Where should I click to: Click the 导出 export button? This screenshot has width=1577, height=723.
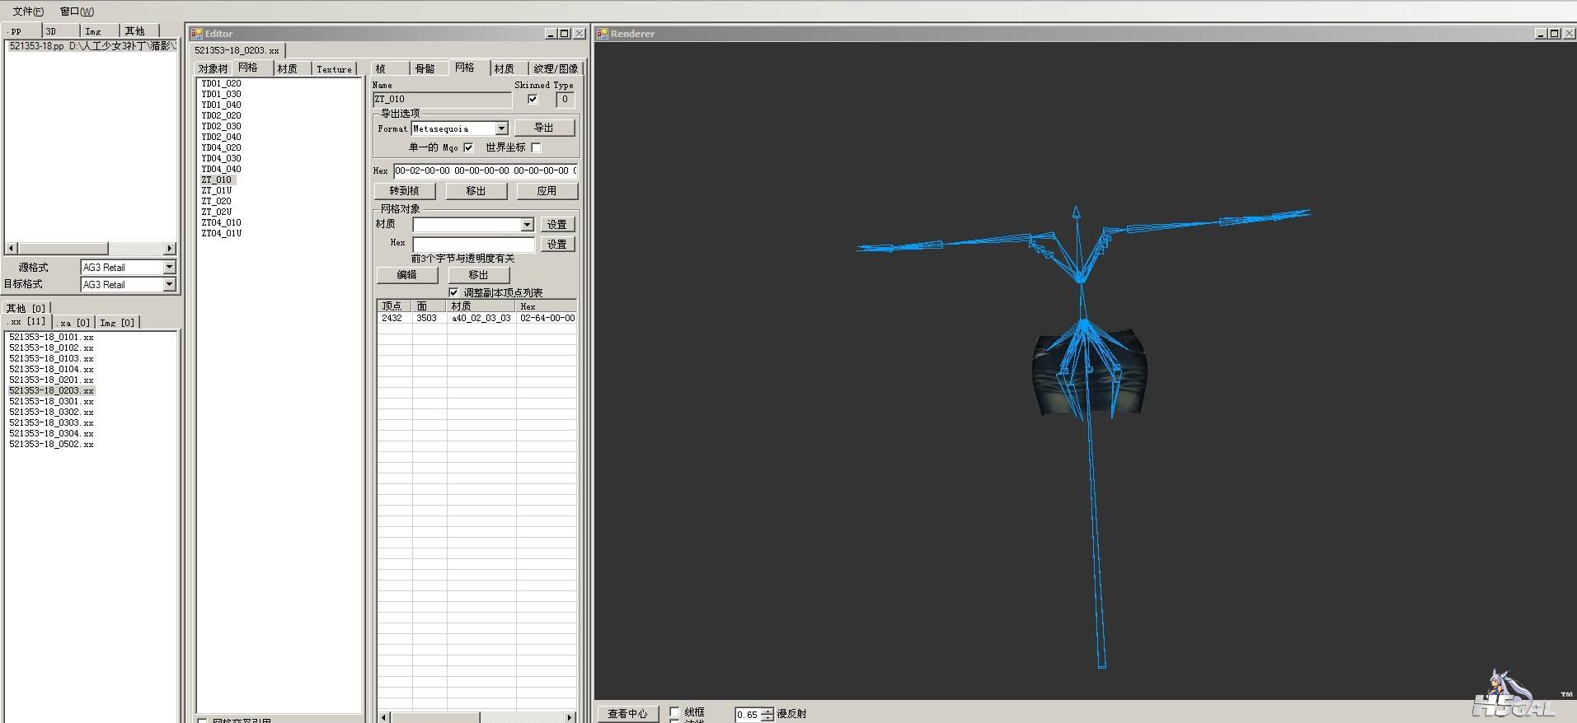click(544, 128)
